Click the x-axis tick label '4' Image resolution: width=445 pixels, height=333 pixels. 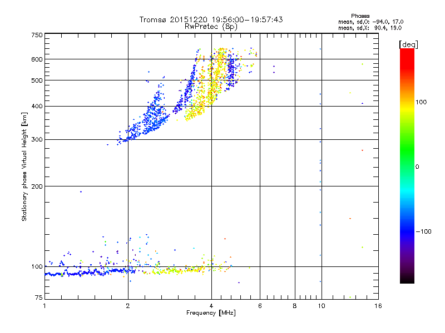click(211, 306)
